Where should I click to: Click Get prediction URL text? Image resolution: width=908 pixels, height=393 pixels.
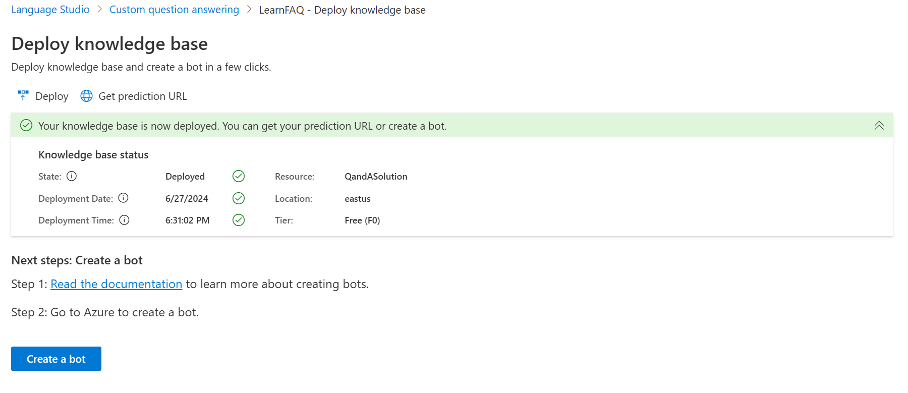[x=143, y=96]
